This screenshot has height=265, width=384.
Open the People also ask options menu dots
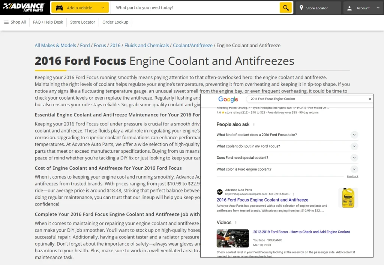click(x=254, y=124)
